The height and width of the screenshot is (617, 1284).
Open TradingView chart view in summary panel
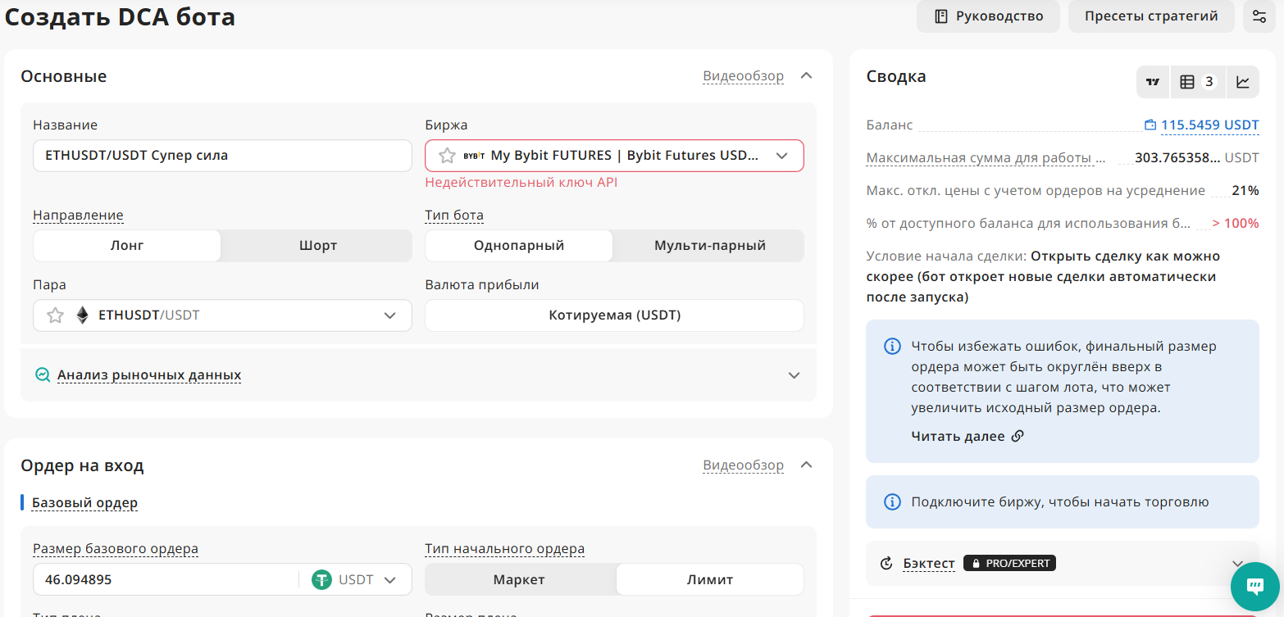click(x=1153, y=82)
